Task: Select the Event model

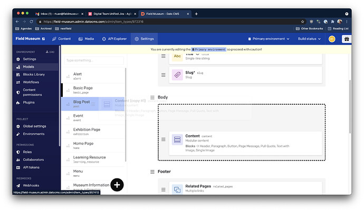Action: point(93,118)
